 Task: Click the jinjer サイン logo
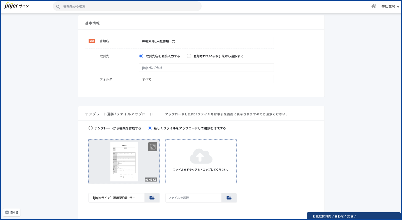coord(16,6)
